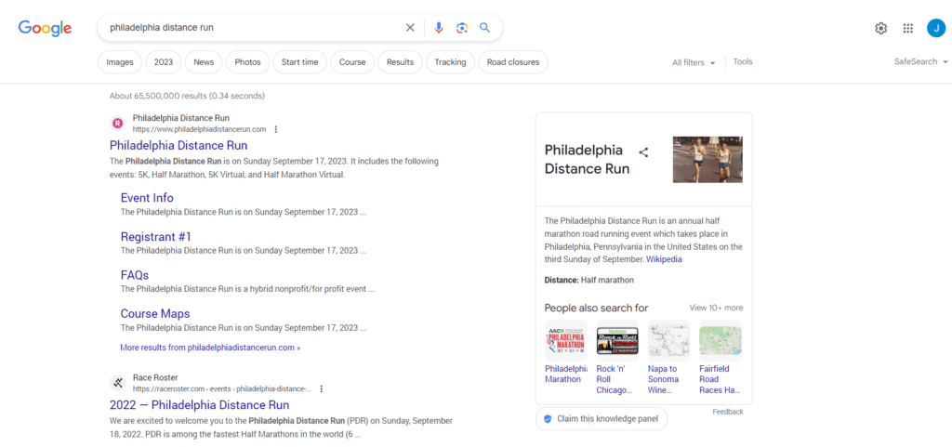
Task: Click Claim this knowledge panel button
Action: coord(602,418)
